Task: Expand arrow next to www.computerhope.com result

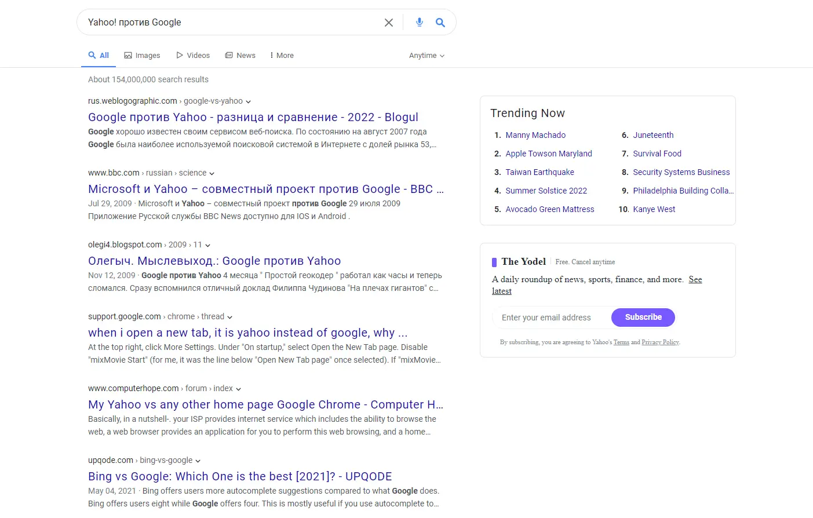Action: click(x=238, y=389)
